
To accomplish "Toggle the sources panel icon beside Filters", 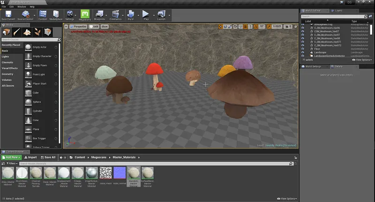I will (x=3, y=164).
